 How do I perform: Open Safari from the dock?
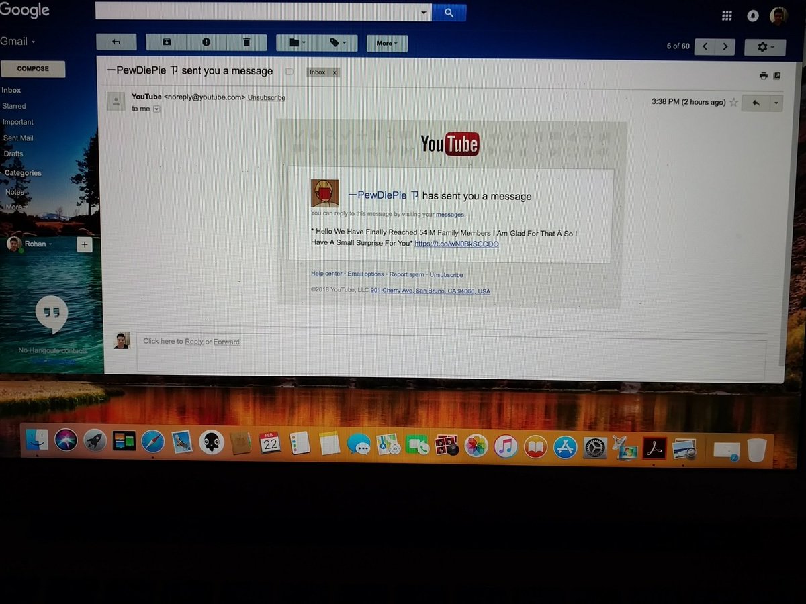[x=153, y=442]
